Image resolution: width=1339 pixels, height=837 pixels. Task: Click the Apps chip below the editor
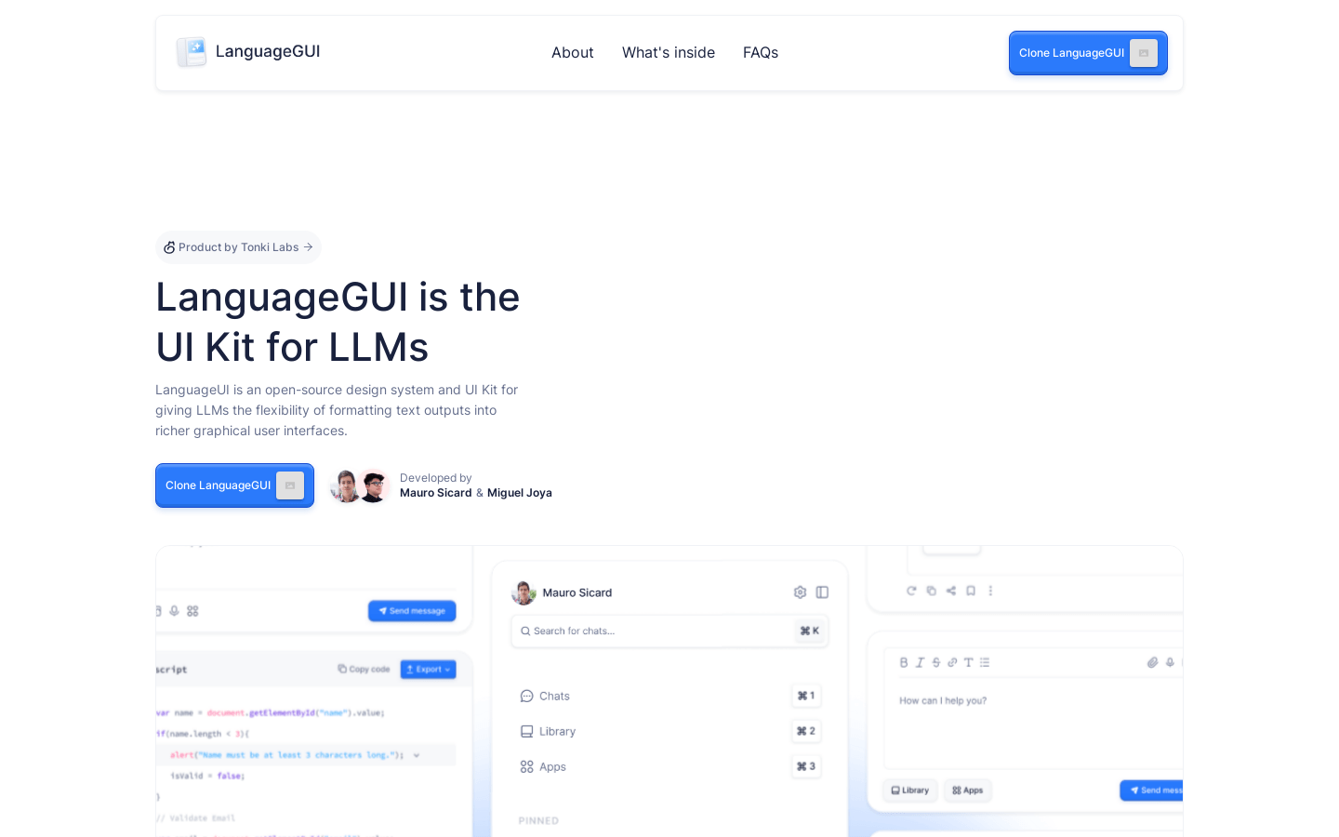pos(967,790)
